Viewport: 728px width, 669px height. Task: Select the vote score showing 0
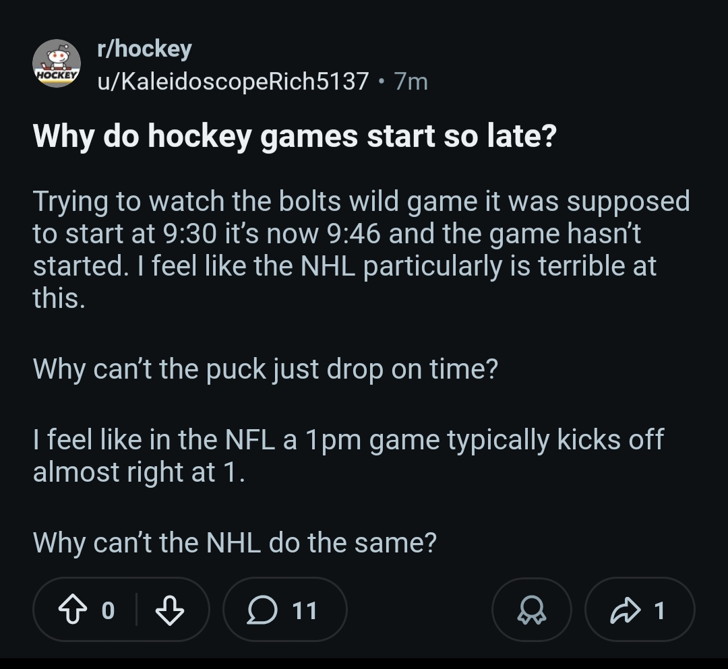108,610
